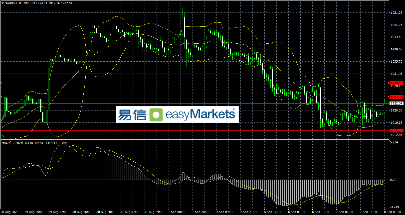
Task: Click the 4 Sep 09:00 time label
Action: (225, 212)
